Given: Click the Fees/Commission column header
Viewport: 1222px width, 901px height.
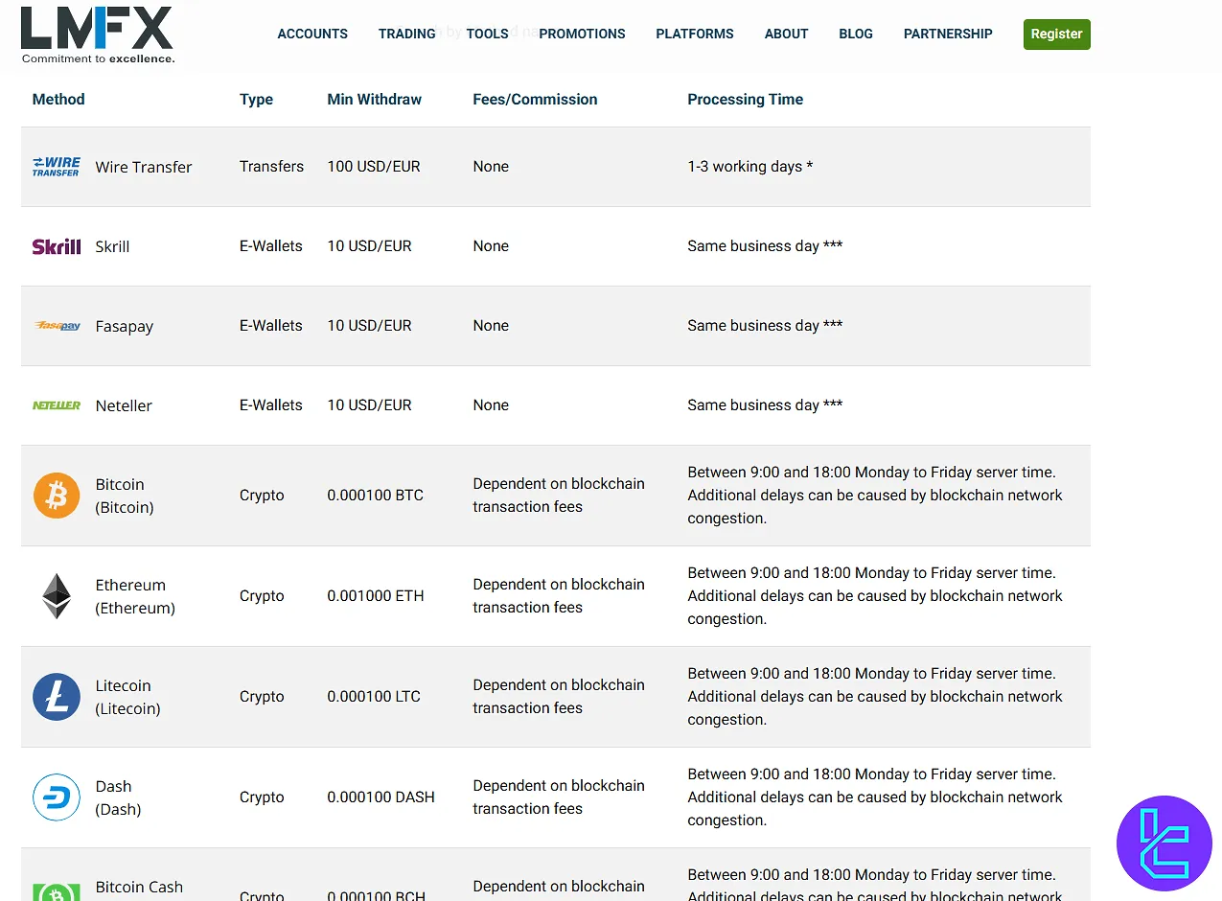Looking at the screenshot, I should (x=535, y=100).
